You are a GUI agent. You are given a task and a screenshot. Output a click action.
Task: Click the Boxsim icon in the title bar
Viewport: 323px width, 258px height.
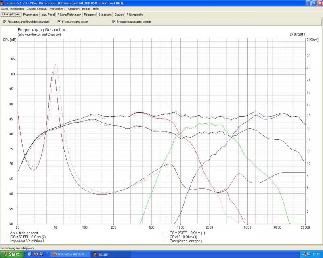tap(2, 3)
